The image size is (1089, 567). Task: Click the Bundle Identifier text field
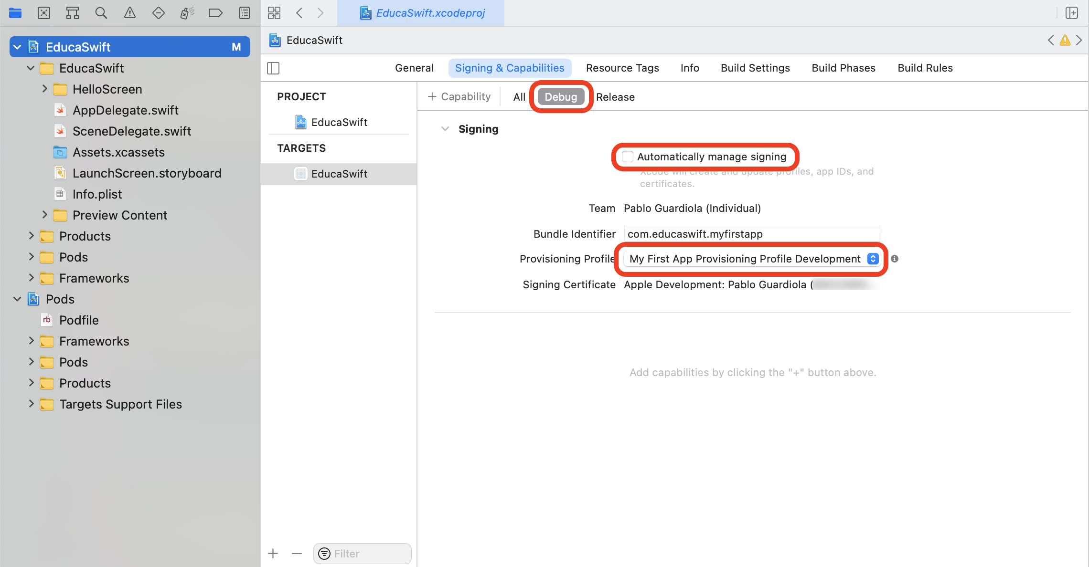pos(751,234)
